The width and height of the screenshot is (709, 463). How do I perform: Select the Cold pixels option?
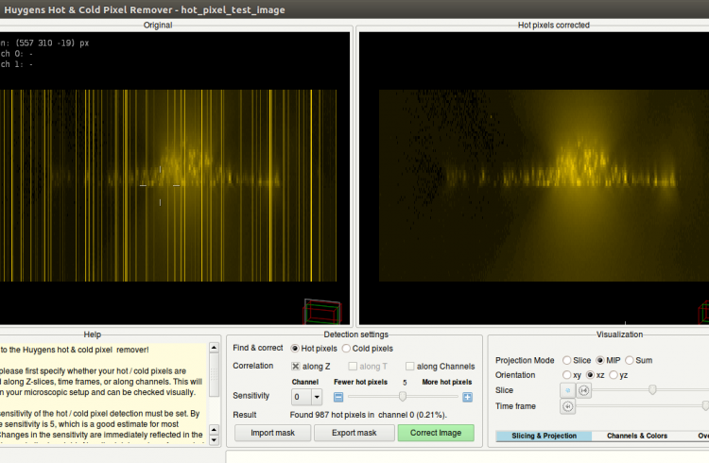[345, 349]
